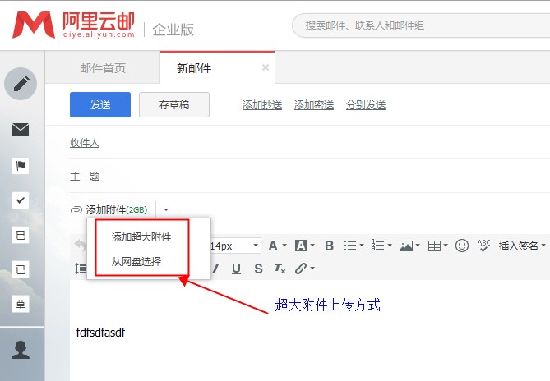This screenshot has width=550, height=381.
Task: Switch to the 邮件首页 tab
Action: (103, 68)
